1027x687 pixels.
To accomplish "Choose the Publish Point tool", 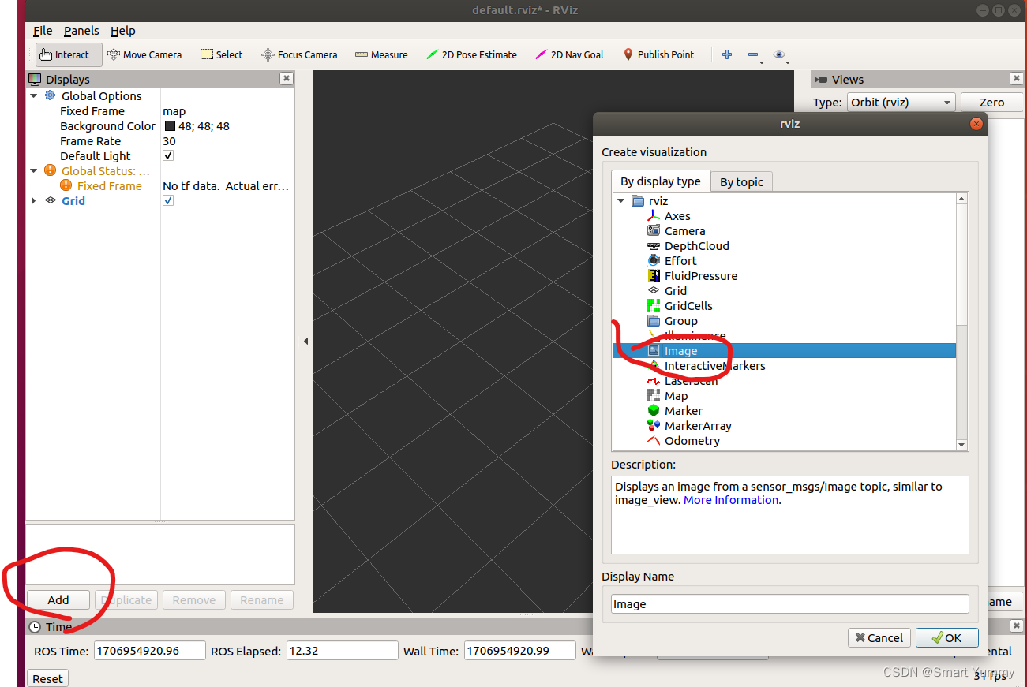I will coord(658,54).
